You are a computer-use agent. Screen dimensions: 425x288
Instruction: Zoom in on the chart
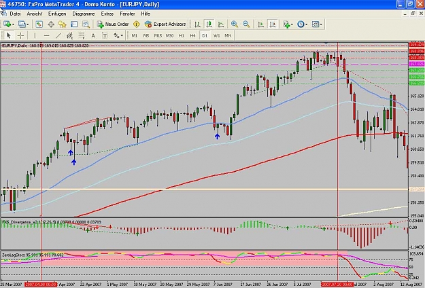235,24
